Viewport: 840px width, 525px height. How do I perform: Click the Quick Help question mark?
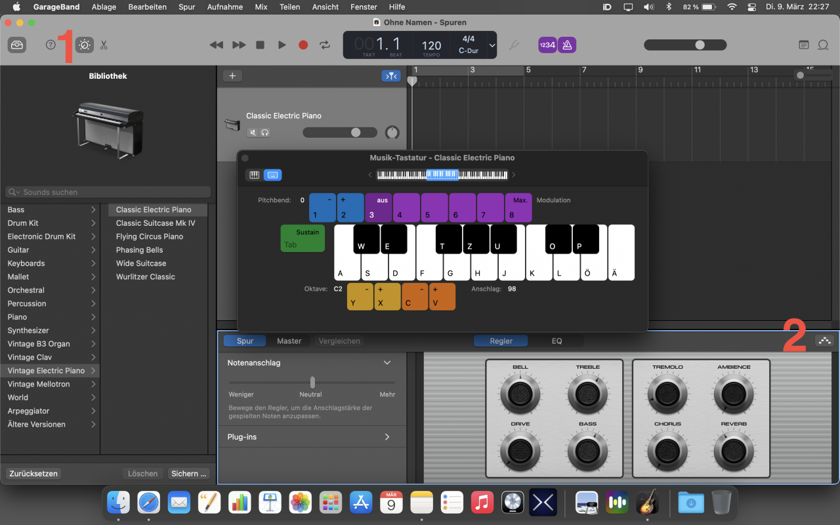tap(51, 45)
